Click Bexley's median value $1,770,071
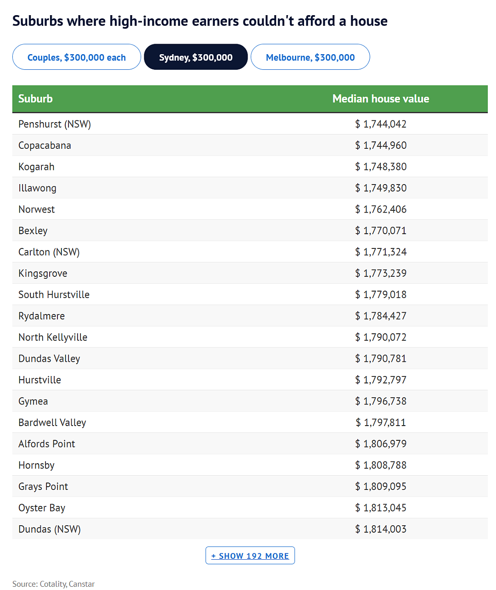The width and height of the screenshot is (496, 590). click(x=381, y=230)
